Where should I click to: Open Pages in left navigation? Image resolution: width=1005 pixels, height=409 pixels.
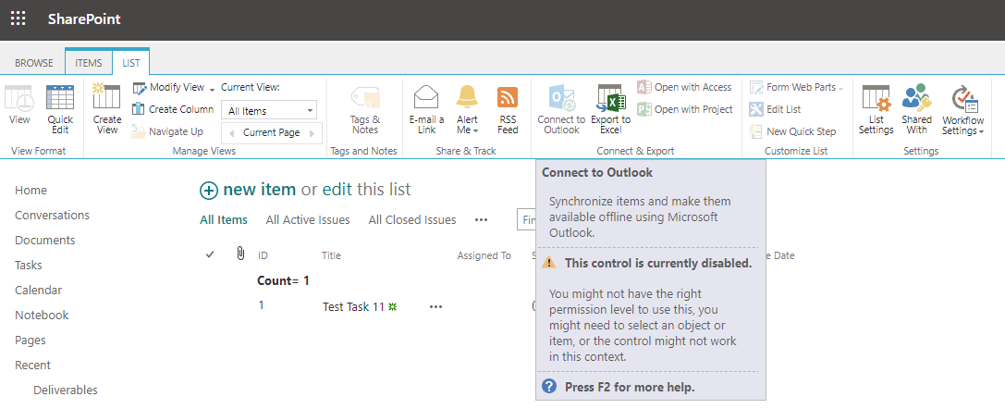pos(31,341)
